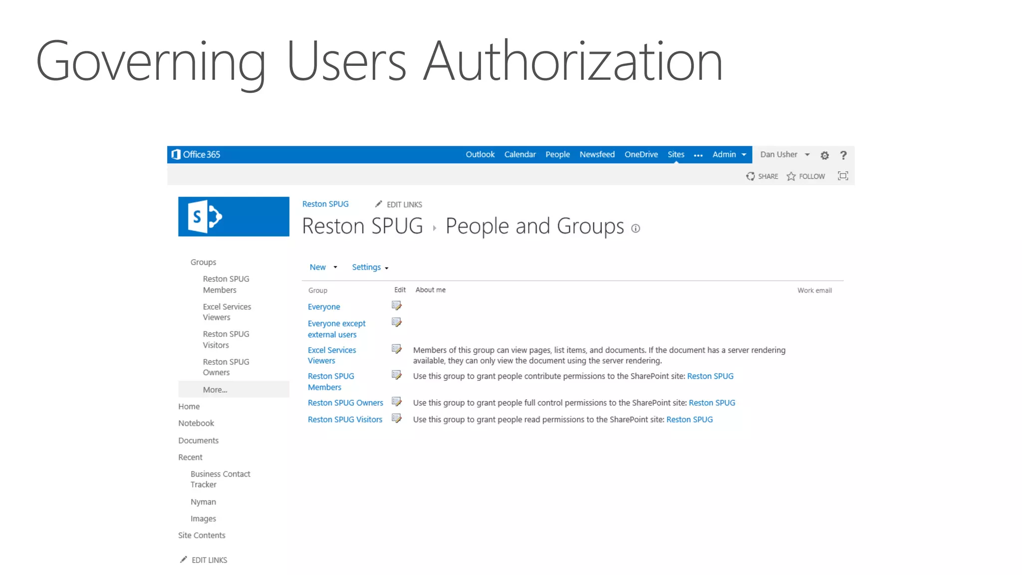Expand the Dan Usher account menu
The image size is (1022, 575).
pyautogui.click(x=784, y=154)
